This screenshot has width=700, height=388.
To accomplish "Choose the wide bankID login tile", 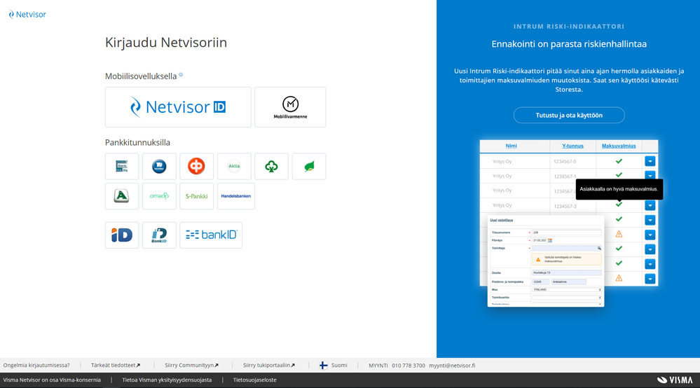I will coord(211,235).
